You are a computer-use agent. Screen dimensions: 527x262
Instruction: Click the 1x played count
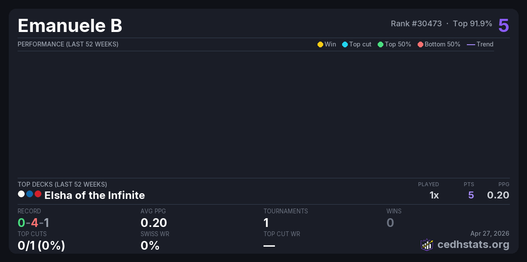coord(434,195)
